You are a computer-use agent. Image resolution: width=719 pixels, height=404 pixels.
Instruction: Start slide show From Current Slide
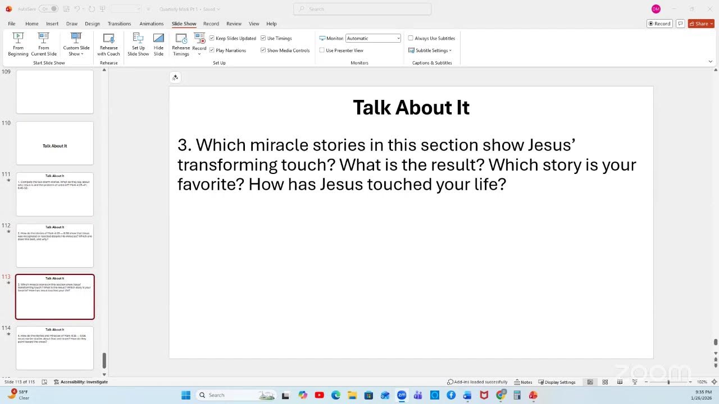44,44
